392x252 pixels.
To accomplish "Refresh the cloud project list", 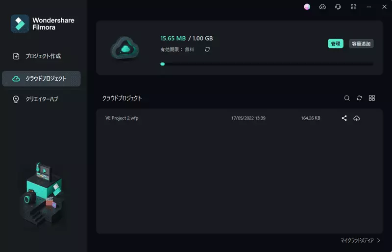I will click(x=359, y=98).
